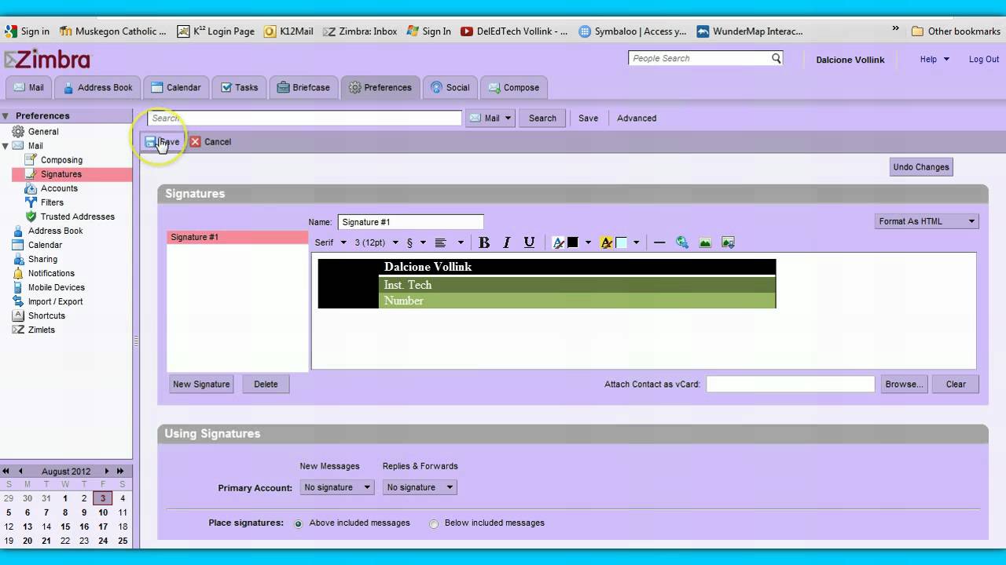Insert a horizontal rule in signature
The image size is (1006, 565).
tap(659, 242)
